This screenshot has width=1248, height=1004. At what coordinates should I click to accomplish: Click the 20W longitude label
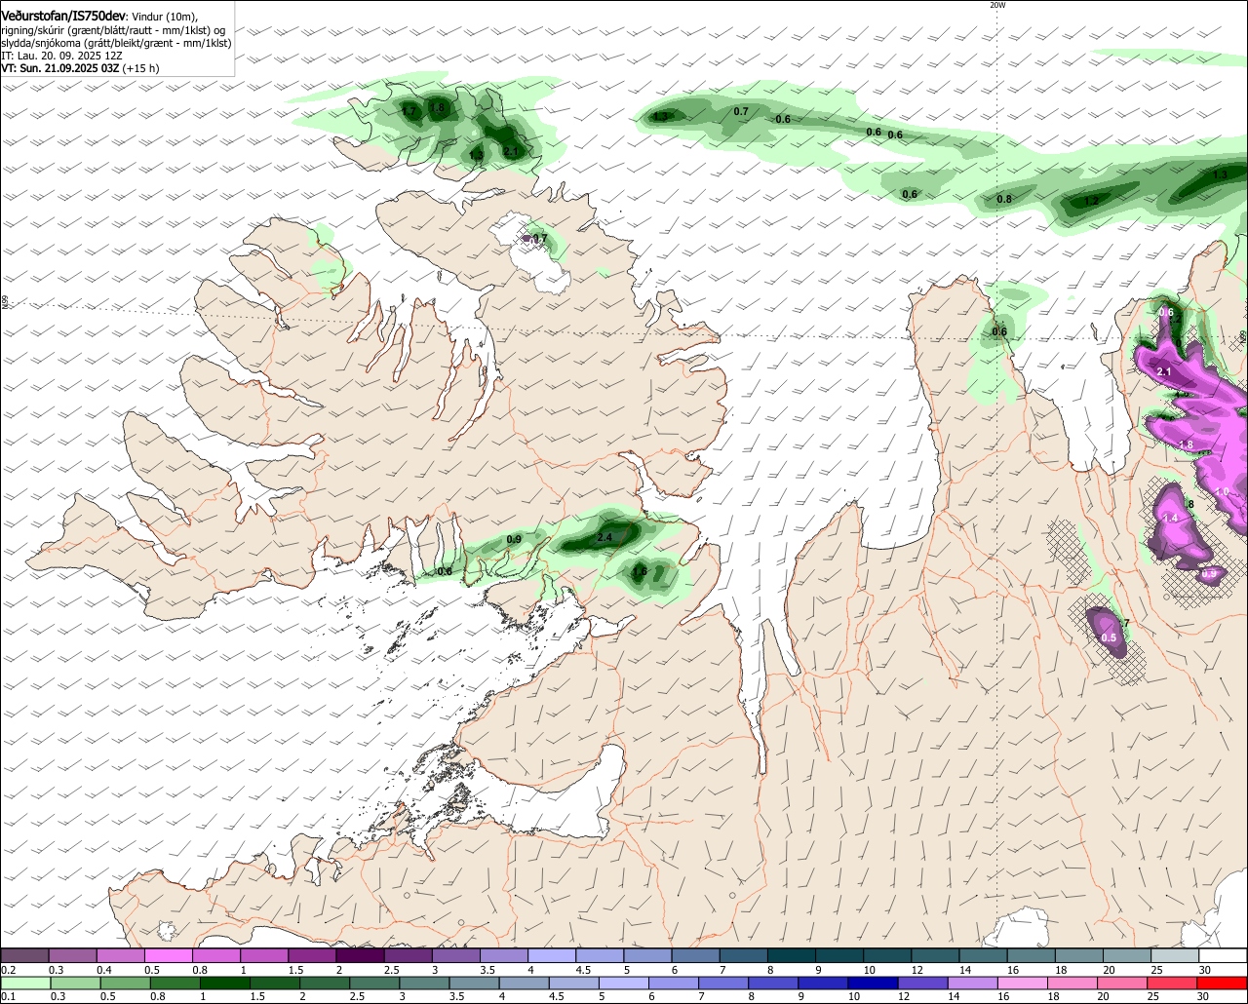coord(997,5)
